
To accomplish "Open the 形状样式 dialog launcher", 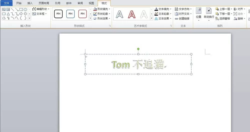I will [x=110, y=26].
